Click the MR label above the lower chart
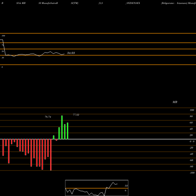The height and width of the screenshot is (196, 196). pyautogui.click(x=175, y=102)
